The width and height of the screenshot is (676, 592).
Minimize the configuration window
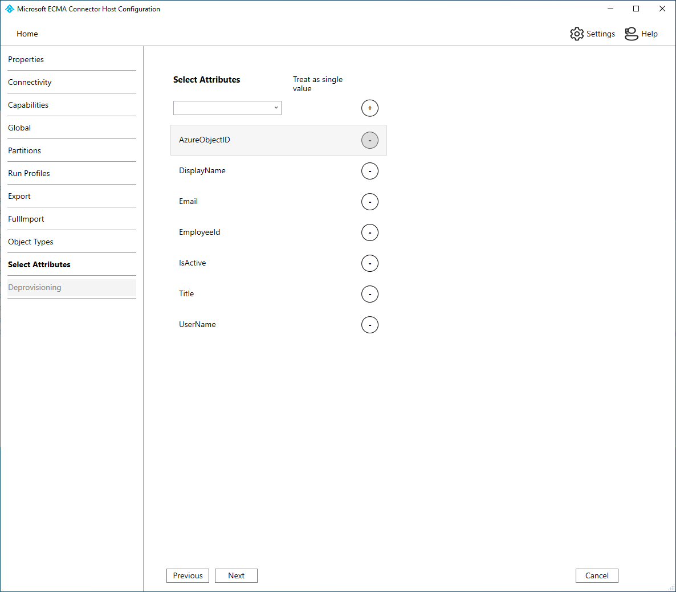click(610, 9)
